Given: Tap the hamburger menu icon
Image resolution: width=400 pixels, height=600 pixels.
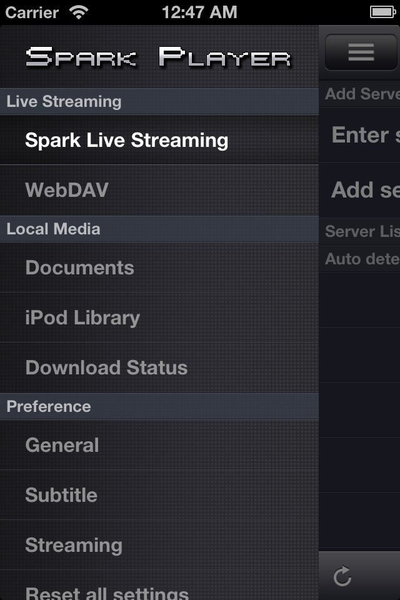Looking at the screenshot, I should [361, 52].
